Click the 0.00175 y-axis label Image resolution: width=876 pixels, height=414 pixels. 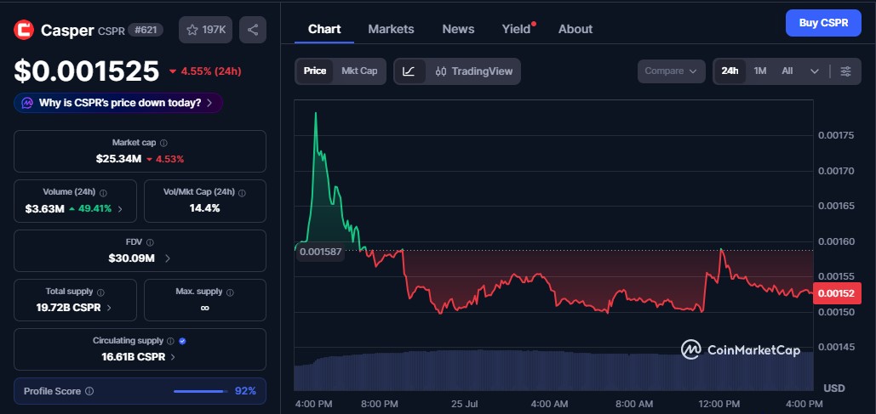tap(836, 135)
